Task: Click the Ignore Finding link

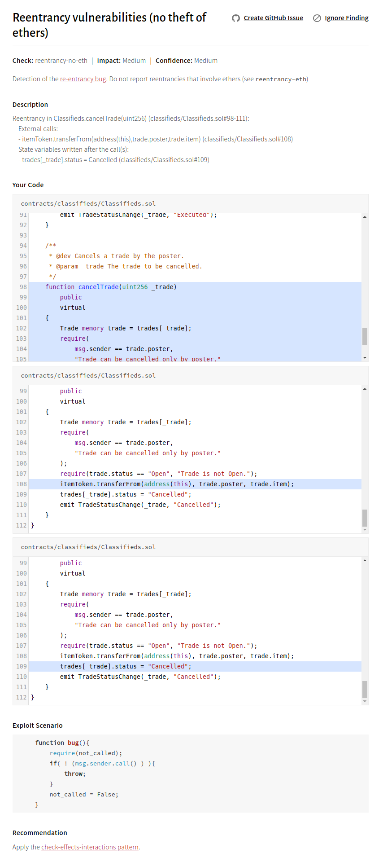Action: coord(346,18)
